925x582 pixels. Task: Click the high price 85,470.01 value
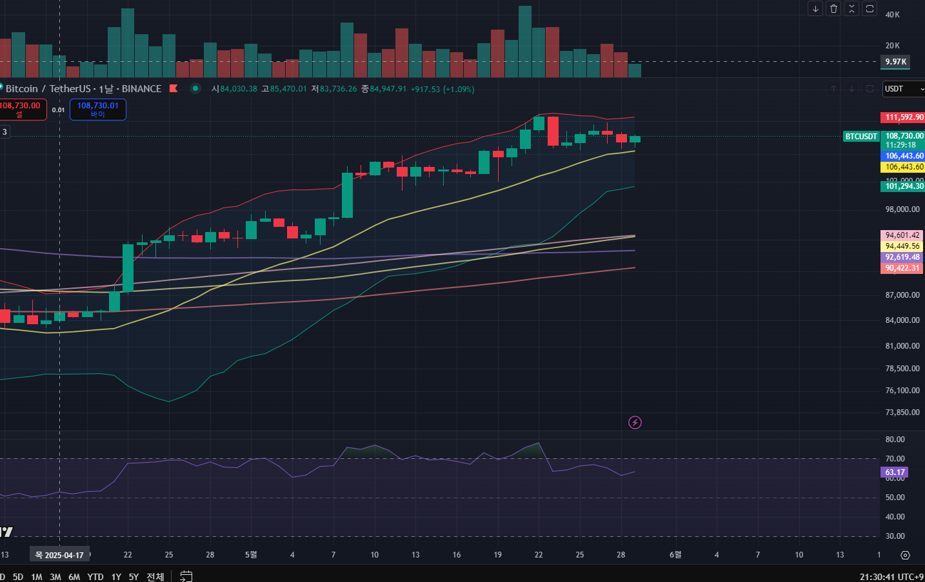click(x=288, y=89)
